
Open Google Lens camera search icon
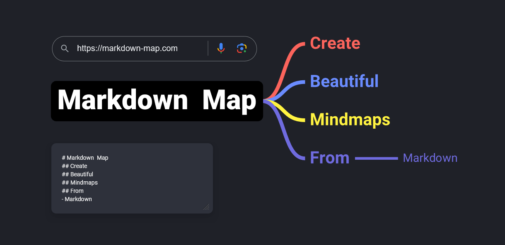coord(242,48)
